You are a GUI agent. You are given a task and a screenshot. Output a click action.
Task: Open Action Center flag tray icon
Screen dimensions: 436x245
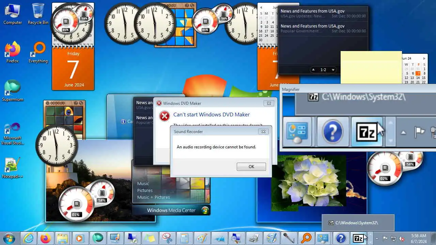pyautogui.click(x=385, y=239)
